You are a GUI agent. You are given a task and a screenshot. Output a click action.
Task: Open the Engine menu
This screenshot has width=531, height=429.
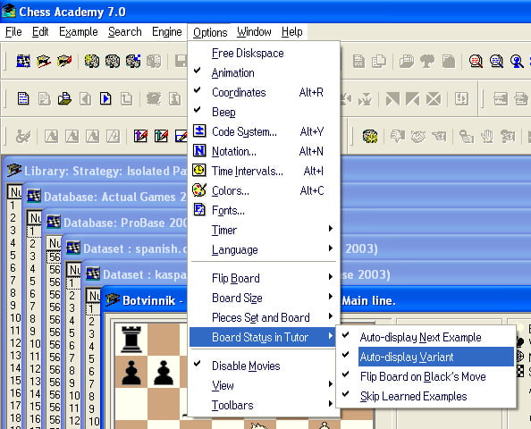coord(166,32)
